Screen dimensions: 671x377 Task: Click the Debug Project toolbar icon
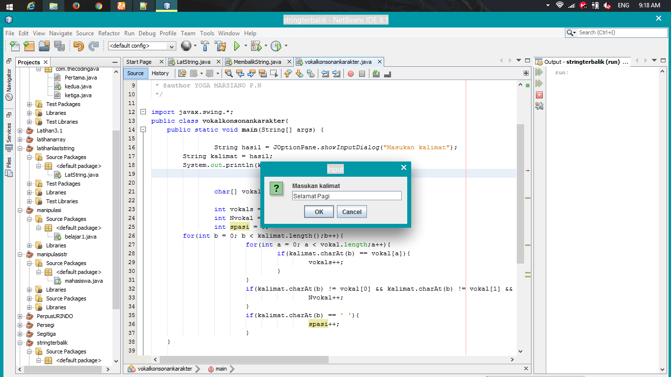tap(256, 46)
